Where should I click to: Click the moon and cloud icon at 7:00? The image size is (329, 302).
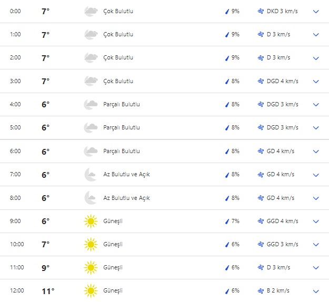[x=91, y=174]
